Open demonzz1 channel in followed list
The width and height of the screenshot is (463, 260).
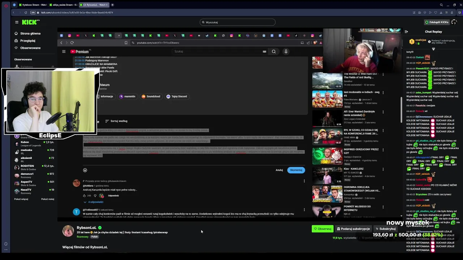pyautogui.click(x=34, y=175)
